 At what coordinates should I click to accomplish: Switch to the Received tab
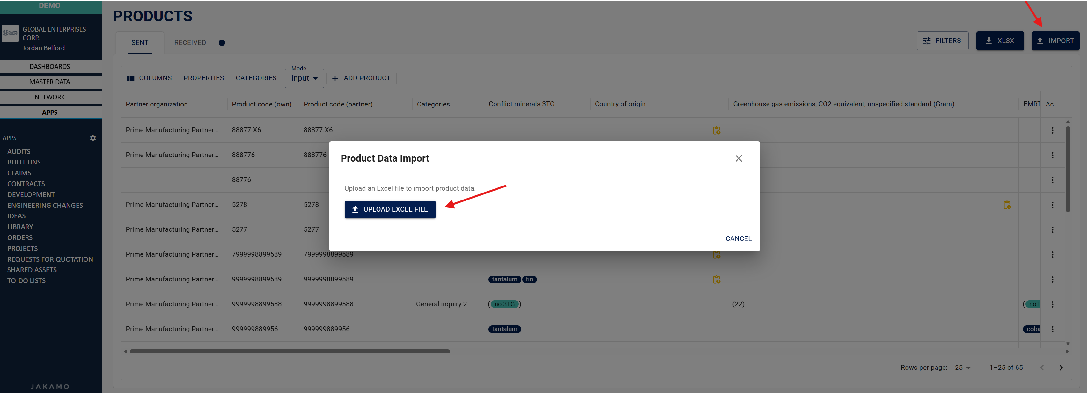tap(190, 43)
